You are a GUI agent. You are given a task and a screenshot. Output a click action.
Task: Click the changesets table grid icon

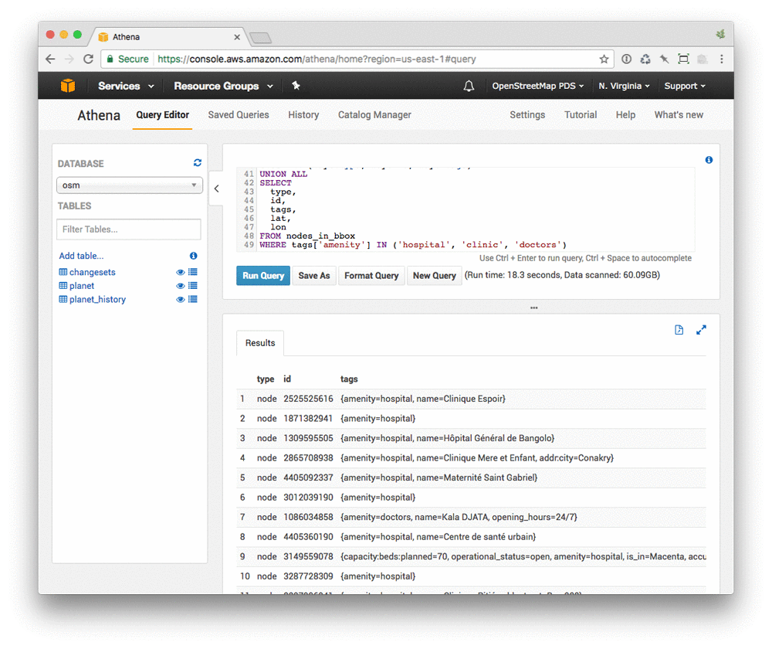(63, 272)
